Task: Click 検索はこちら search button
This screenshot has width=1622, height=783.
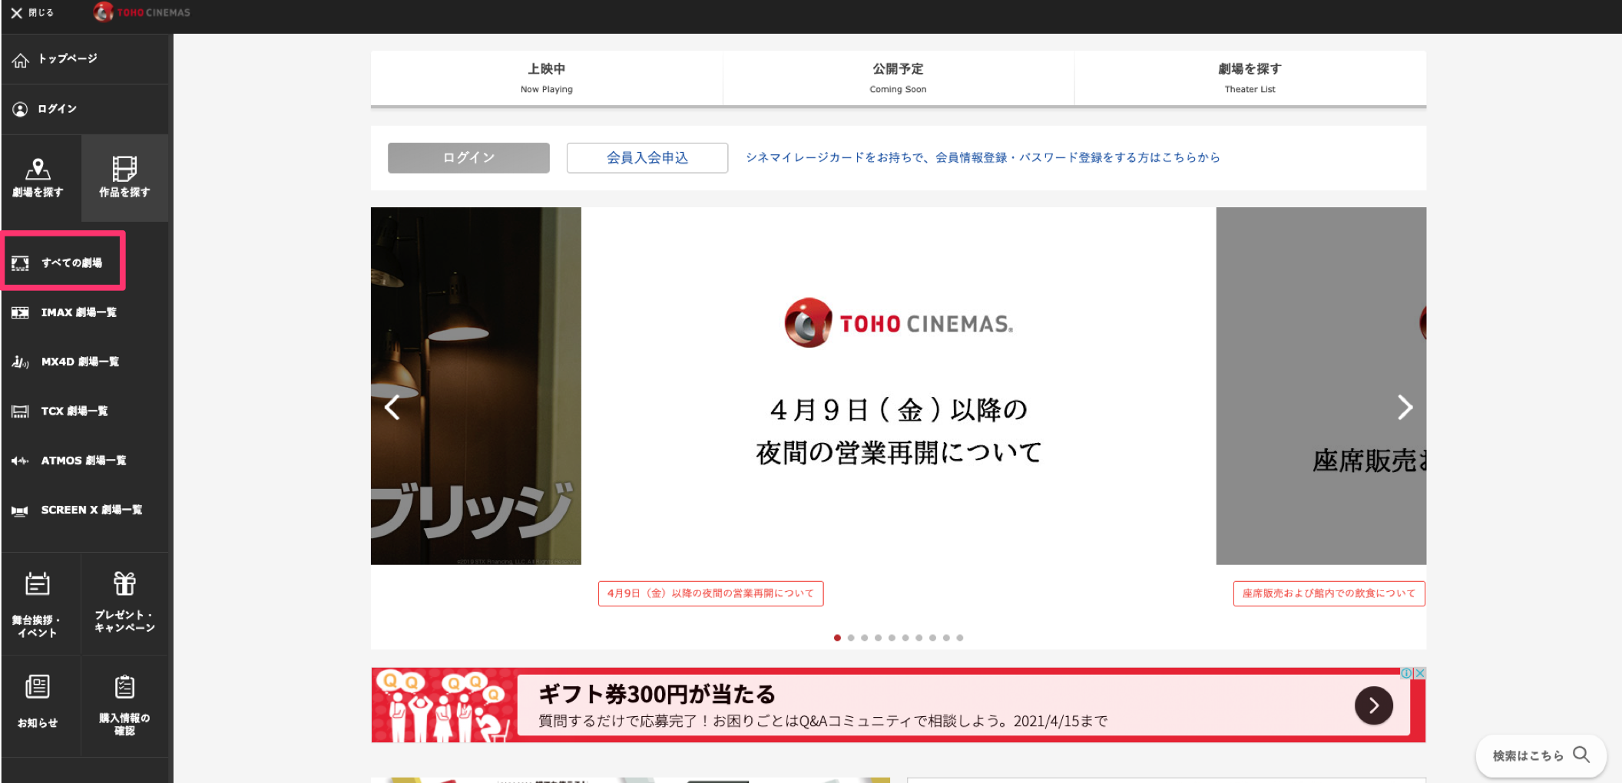Action: tap(1541, 755)
